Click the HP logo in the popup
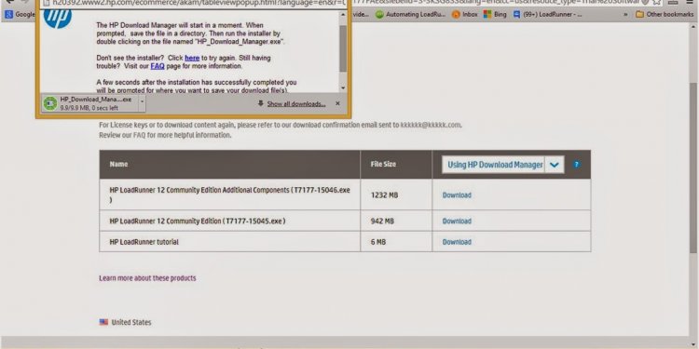The height and width of the screenshot is (349, 699). click(58, 19)
